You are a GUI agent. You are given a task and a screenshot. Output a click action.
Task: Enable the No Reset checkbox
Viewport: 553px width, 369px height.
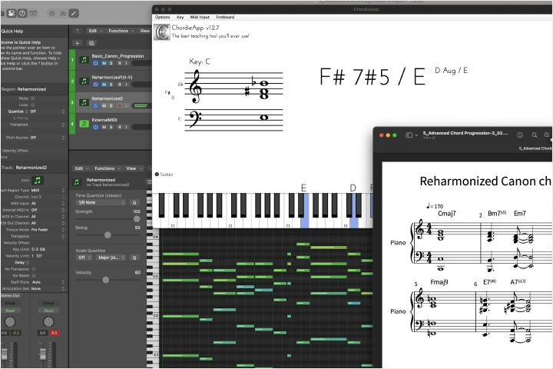tap(34, 275)
